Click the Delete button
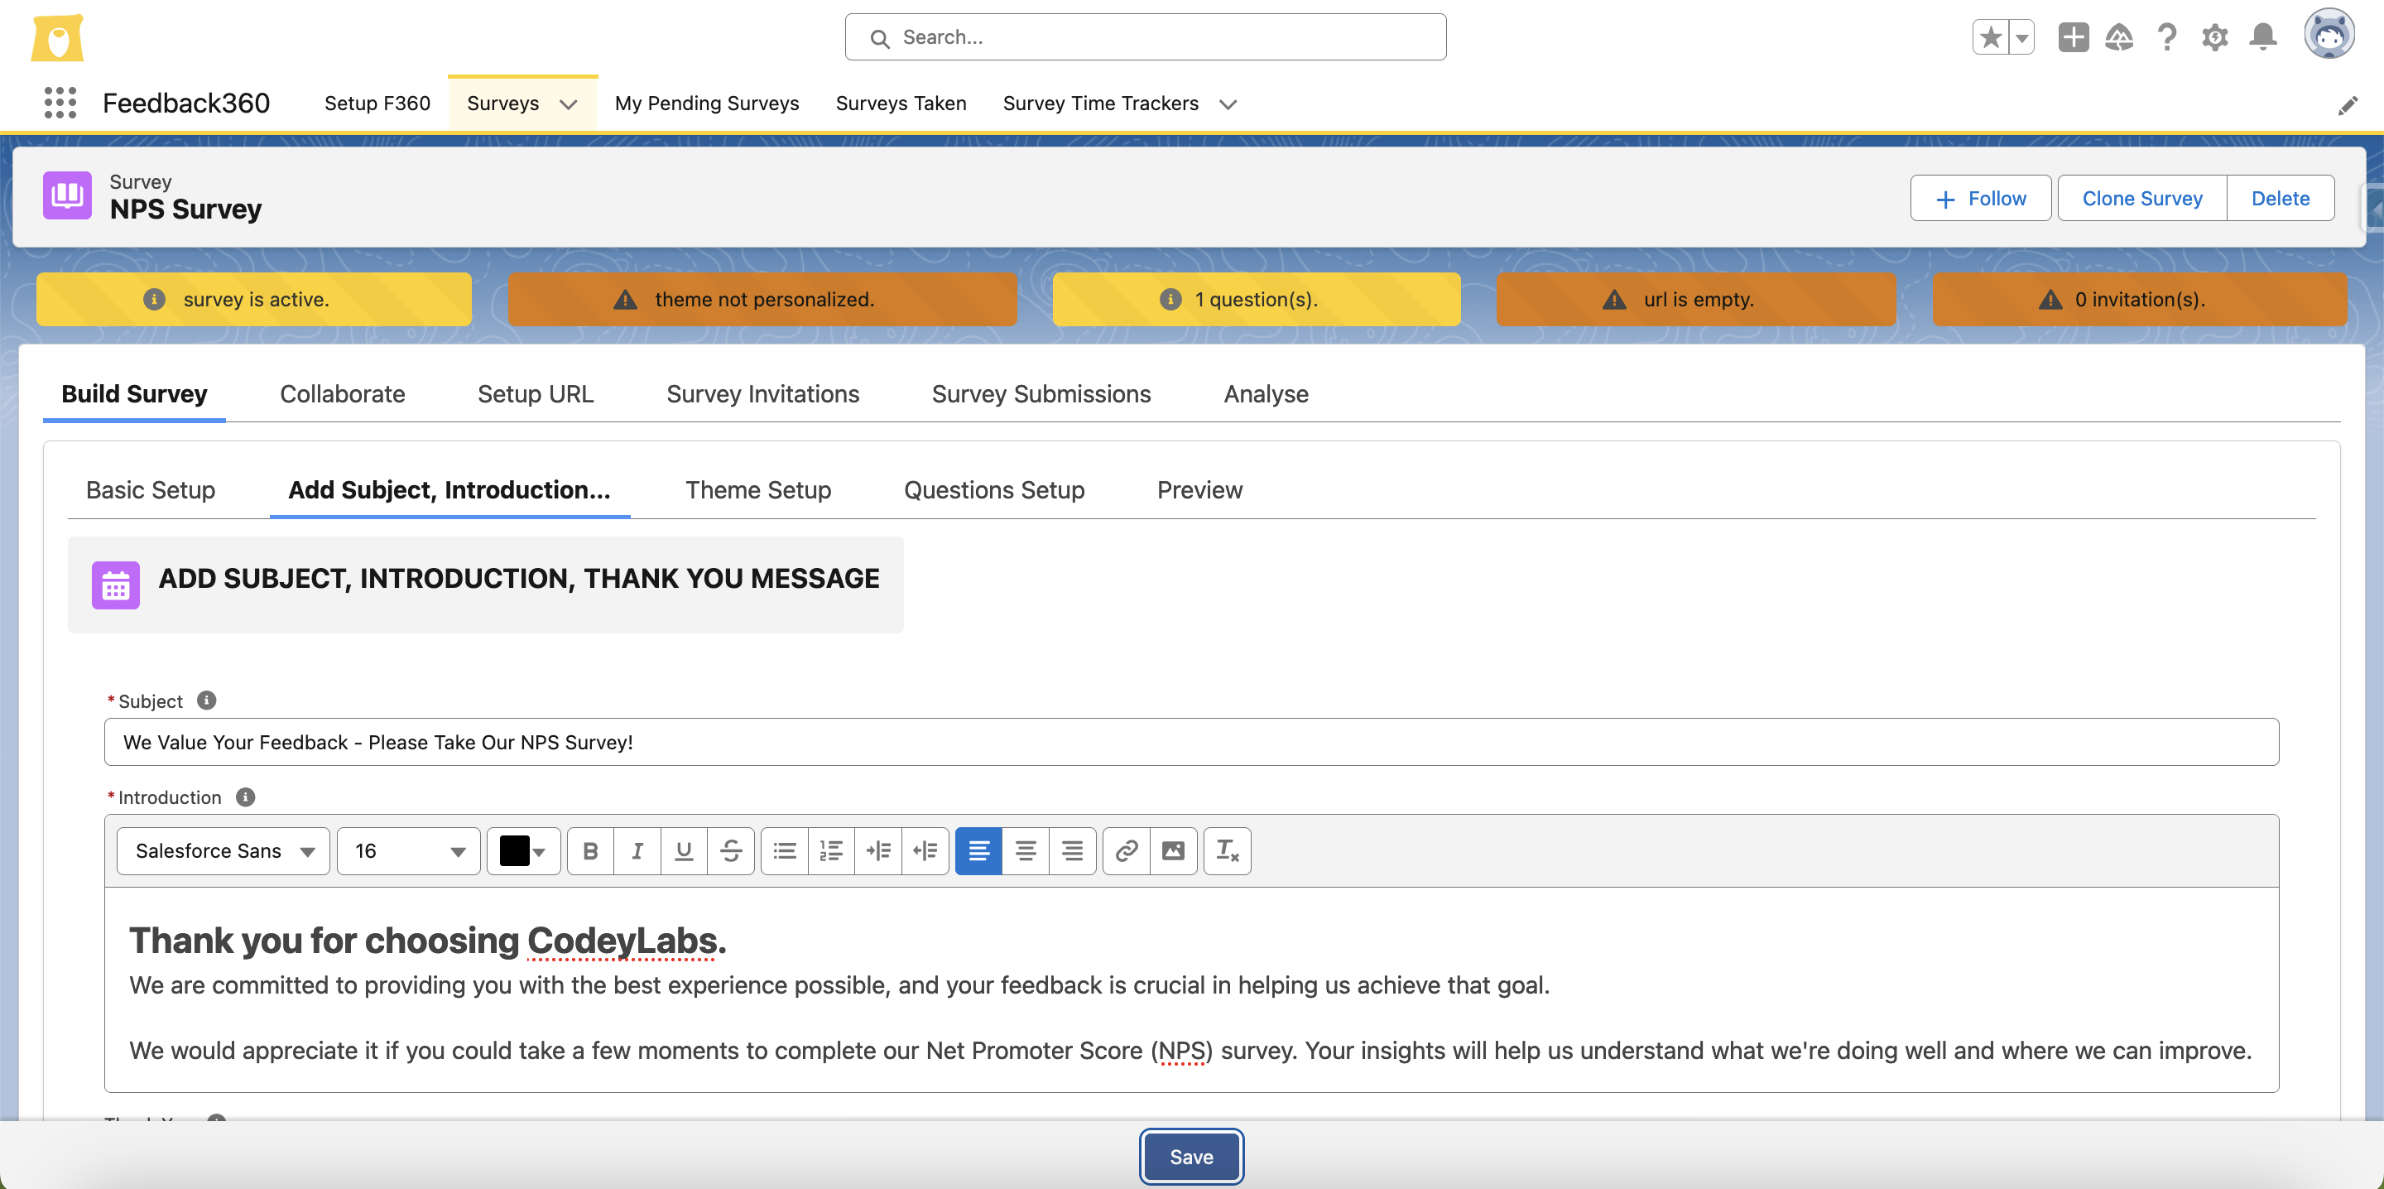 [x=2281, y=198]
